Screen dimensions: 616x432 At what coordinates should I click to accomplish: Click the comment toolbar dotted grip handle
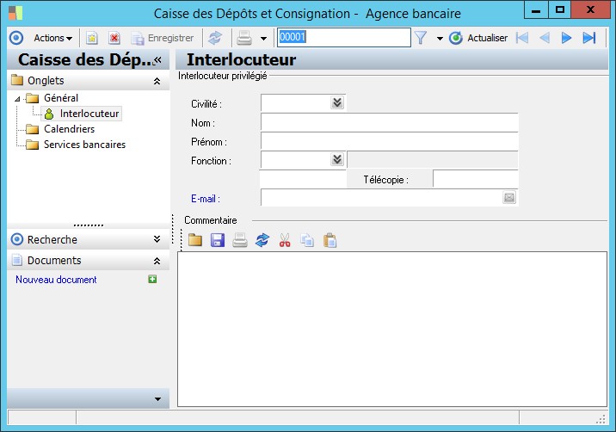[x=182, y=240]
